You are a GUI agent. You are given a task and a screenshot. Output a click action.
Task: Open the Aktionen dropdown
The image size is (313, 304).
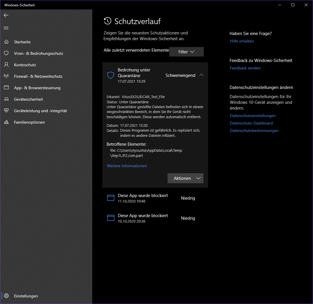(x=185, y=178)
